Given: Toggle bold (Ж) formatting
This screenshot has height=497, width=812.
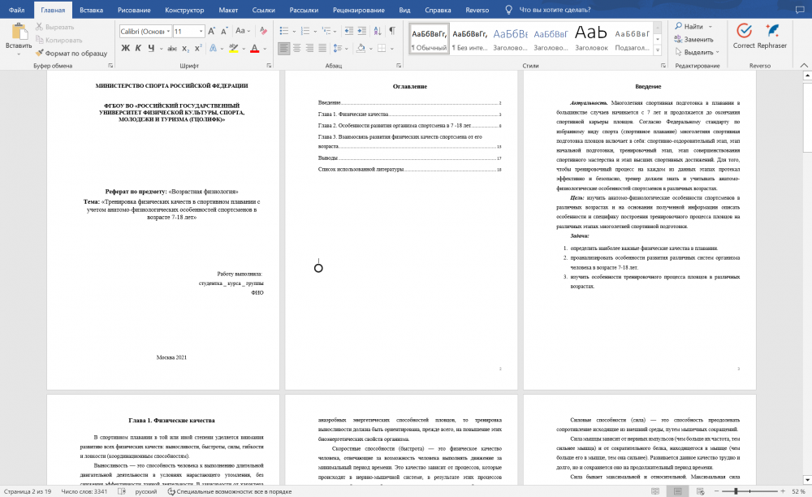Looking at the screenshot, I should pyautogui.click(x=125, y=48).
